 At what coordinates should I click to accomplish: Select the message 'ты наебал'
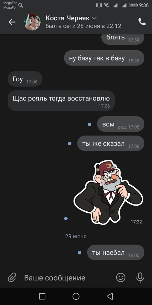116,252
